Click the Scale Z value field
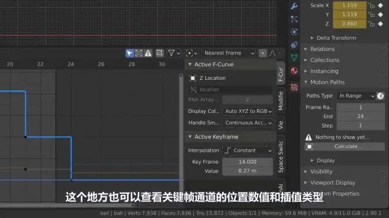Screen dimensions: 389x218 point(350,24)
